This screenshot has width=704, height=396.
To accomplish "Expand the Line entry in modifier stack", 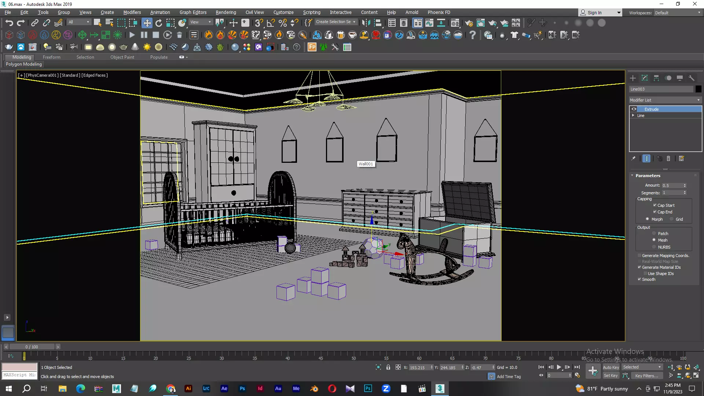I will (633, 115).
